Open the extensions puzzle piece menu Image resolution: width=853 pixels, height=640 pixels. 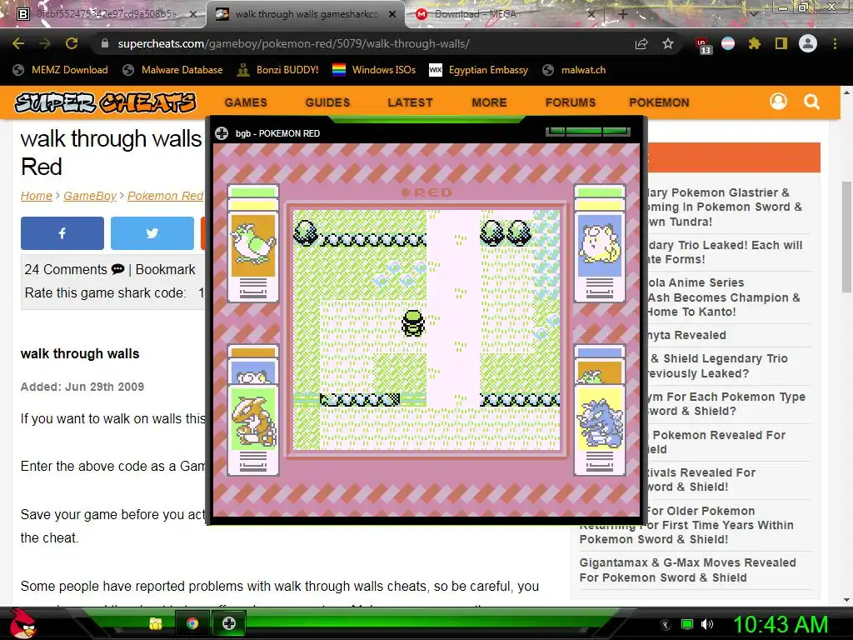click(x=755, y=43)
